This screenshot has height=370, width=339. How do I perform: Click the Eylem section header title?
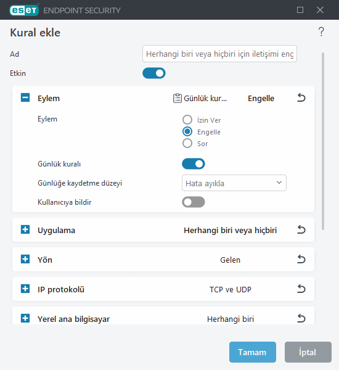(x=49, y=99)
